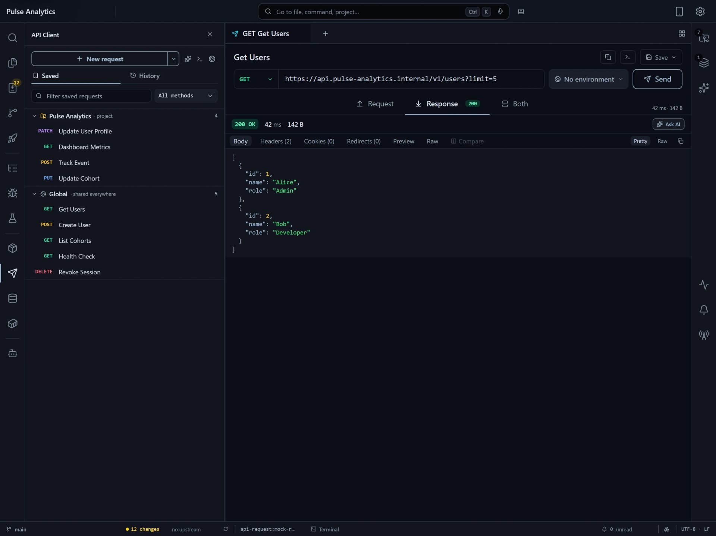Open the Headers (2) tab
This screenshot has width=716, height=536.
point(276,141)
